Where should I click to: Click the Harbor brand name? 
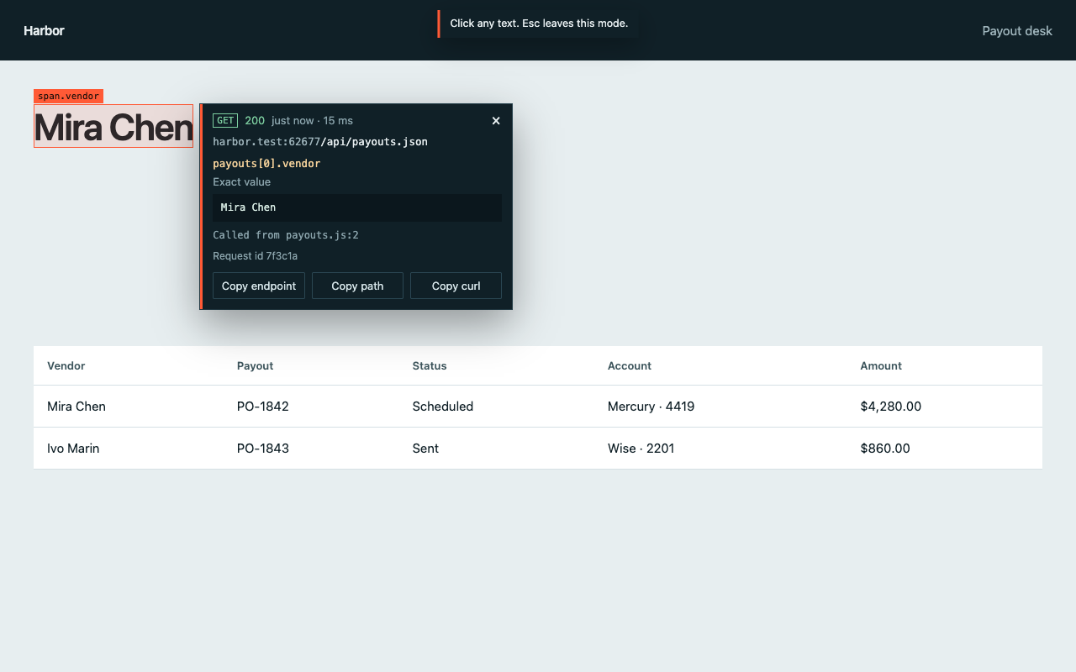[44, 30]
